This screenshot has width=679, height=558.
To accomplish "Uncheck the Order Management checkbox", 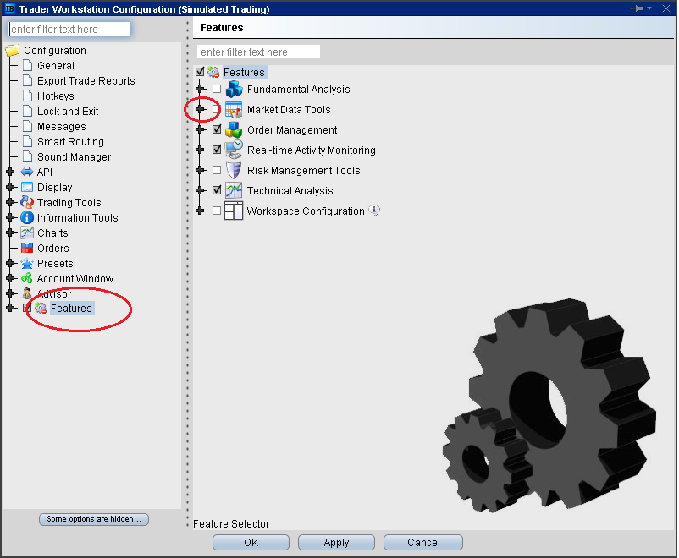I will [217, 129].
